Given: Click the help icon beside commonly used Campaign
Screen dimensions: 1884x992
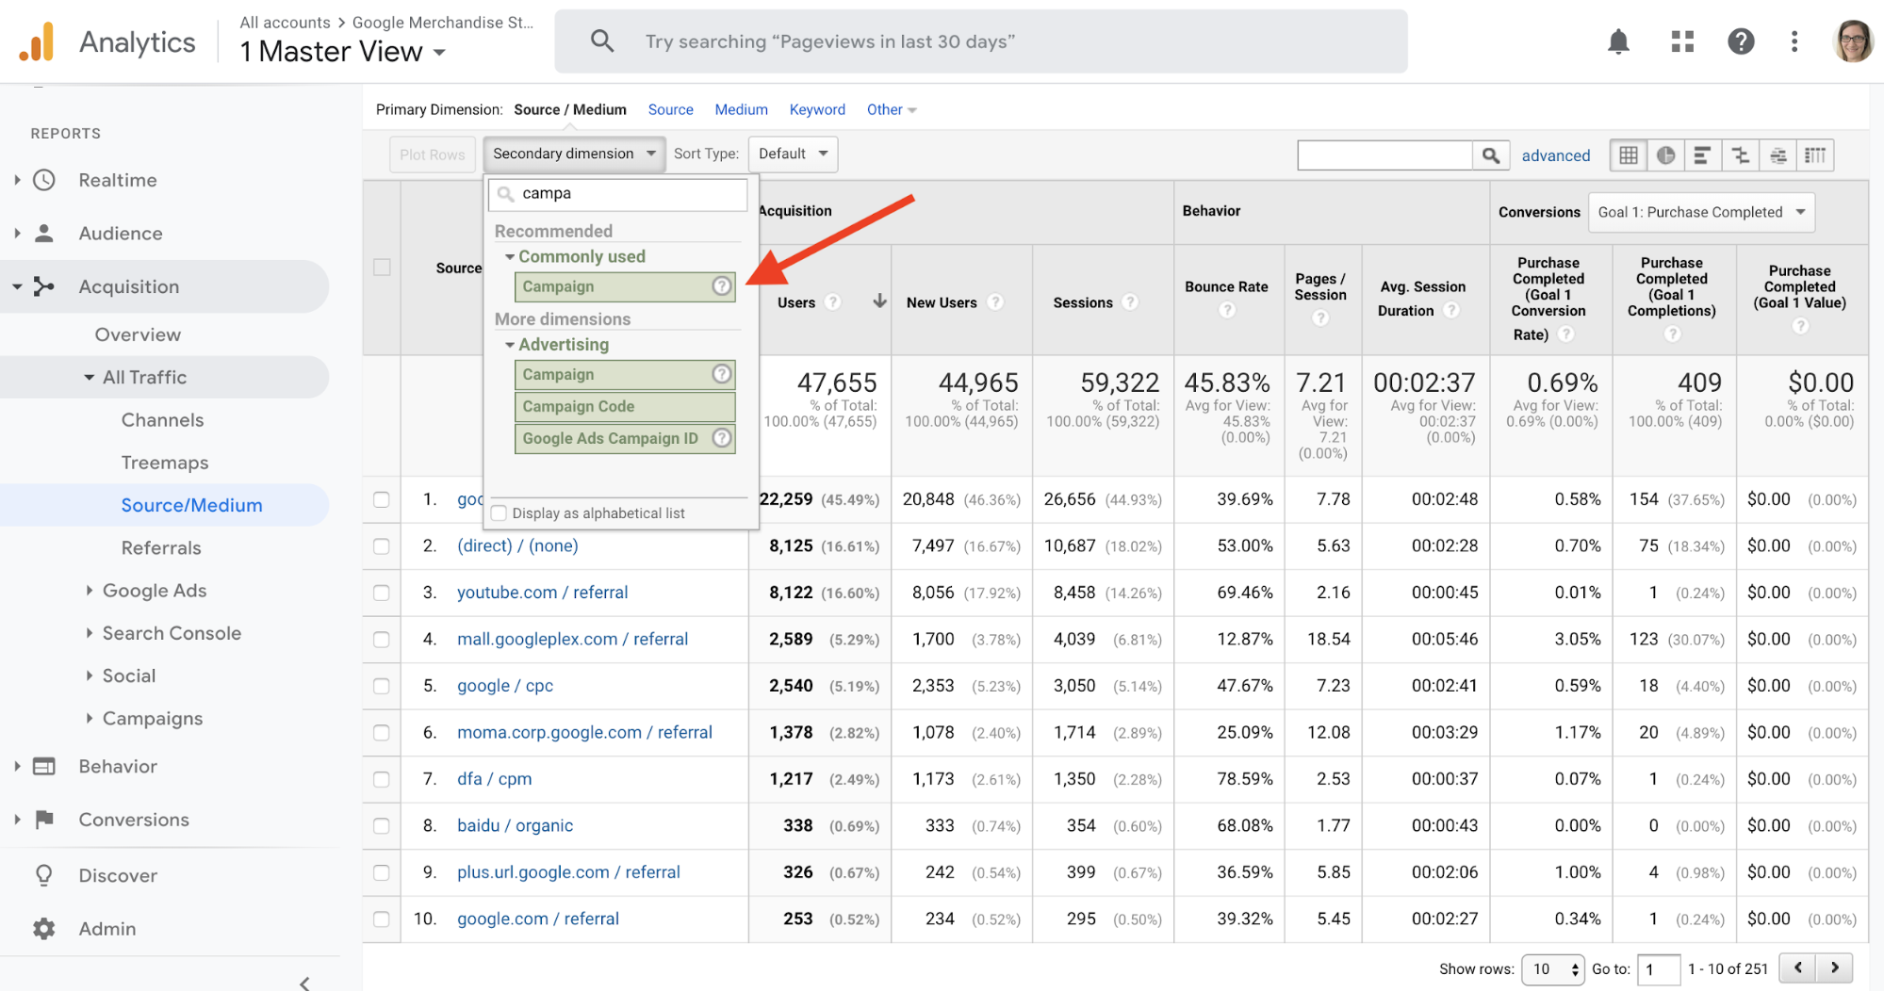Looking at the screenshot, I should pyautogui.click(x=722, y=285).
